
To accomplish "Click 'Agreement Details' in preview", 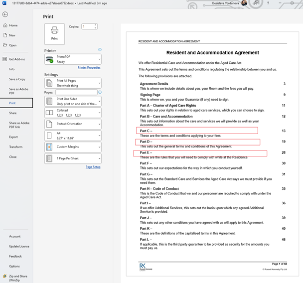I will (x=154, y=84).
